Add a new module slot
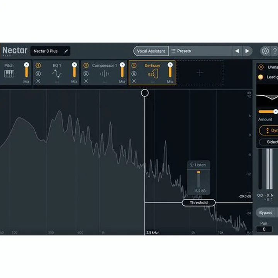Image resolution: width=278 pixels, height=278 pixels. (x=200, y=73)
